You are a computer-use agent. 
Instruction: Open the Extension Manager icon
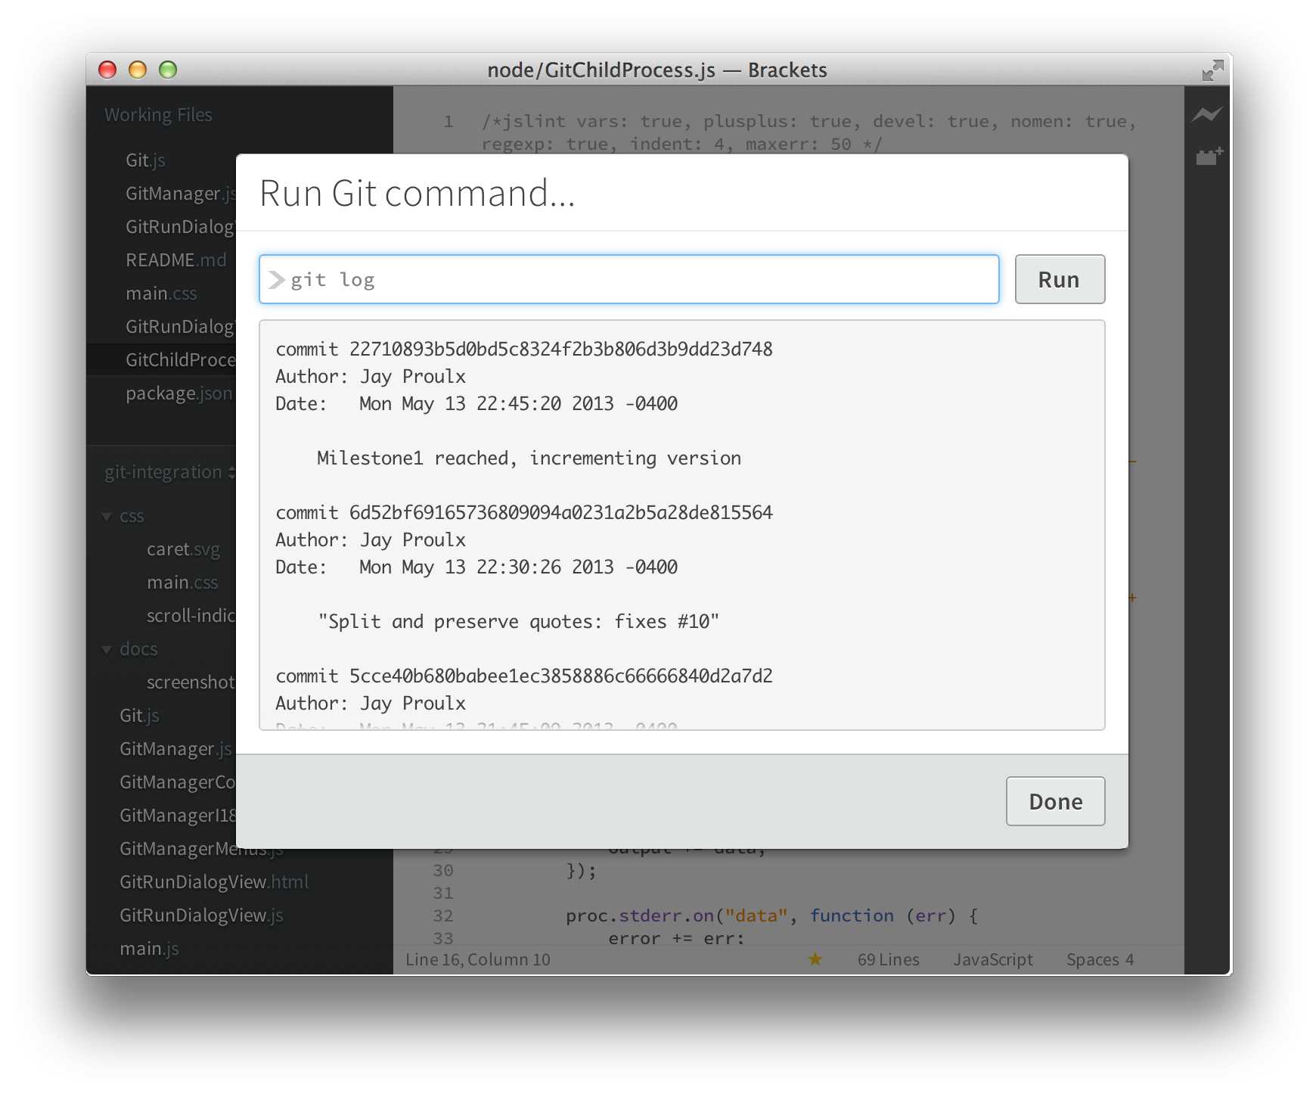[1209, 157]
